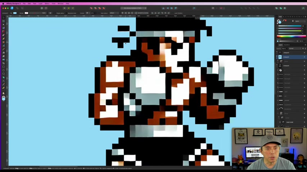The height and width of the screenshot is (172, 307).
Task: Switch to the Transform tab
Action: pos(287,45)
